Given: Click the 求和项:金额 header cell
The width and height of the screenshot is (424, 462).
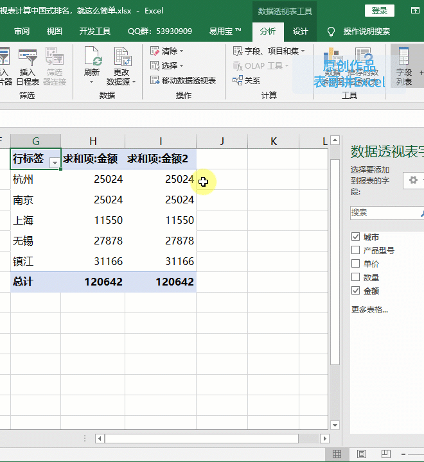Looking at the screenshot, I should point(93,159).
